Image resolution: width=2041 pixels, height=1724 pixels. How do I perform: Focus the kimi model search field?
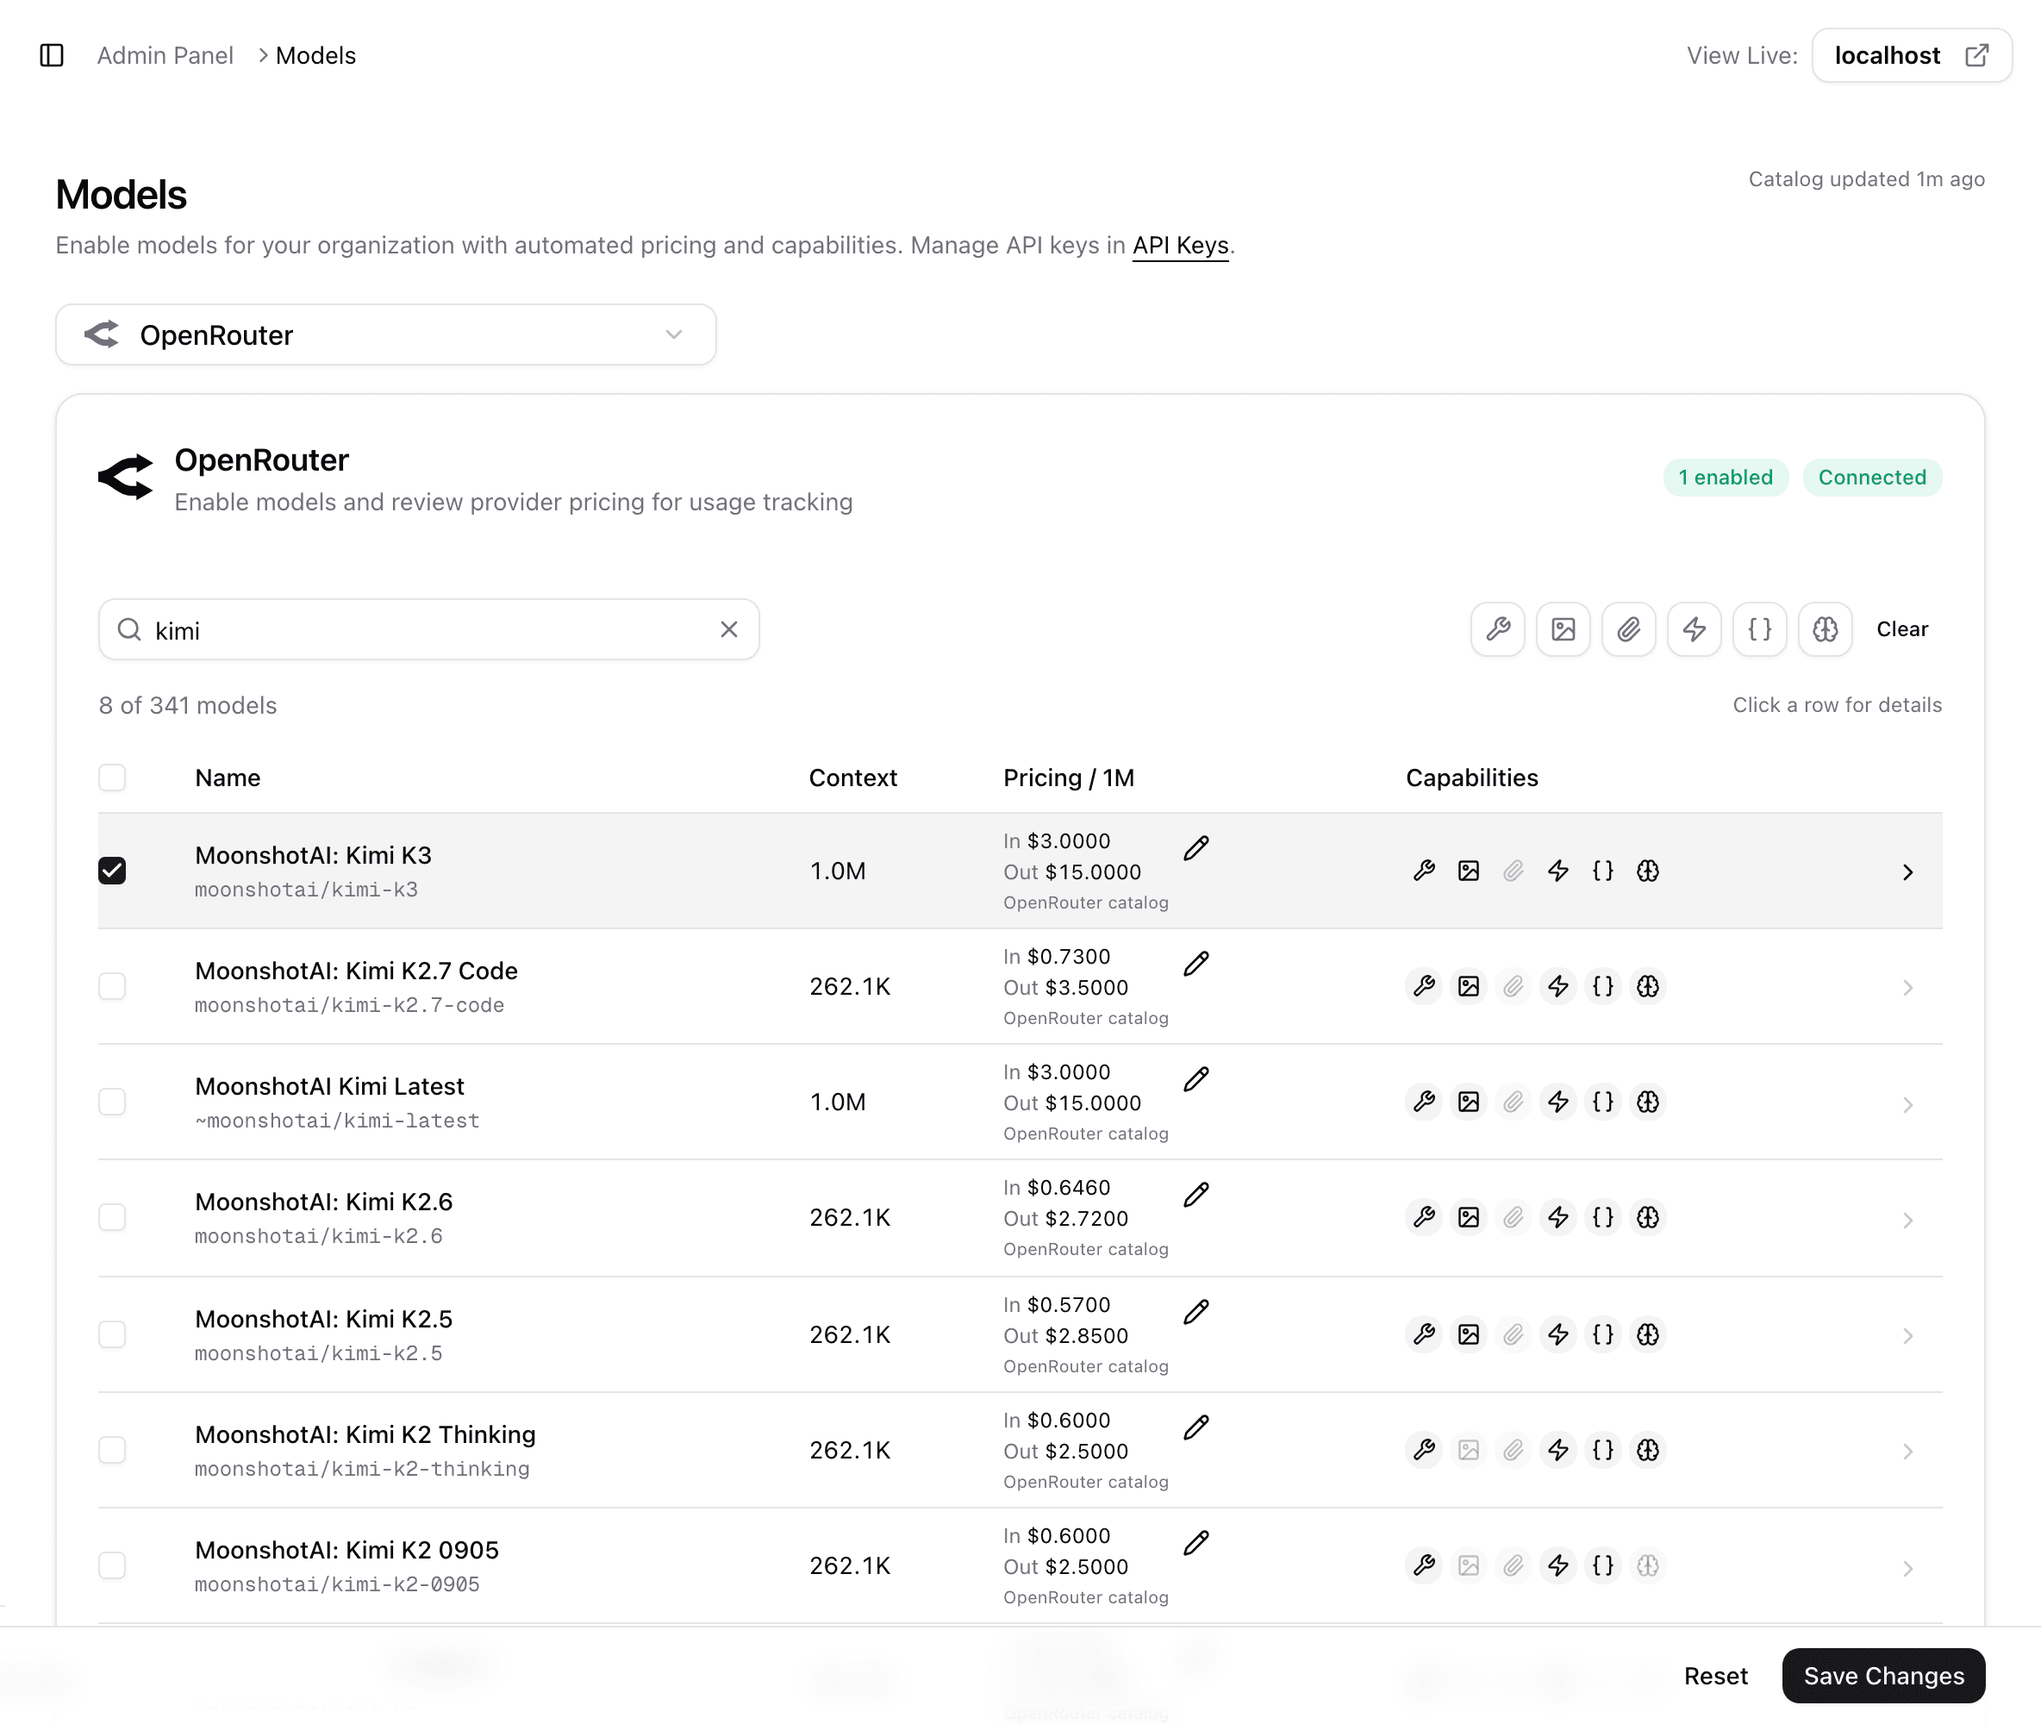pos(429,629)
